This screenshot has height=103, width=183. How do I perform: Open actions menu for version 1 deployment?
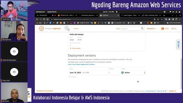point(144,73)
